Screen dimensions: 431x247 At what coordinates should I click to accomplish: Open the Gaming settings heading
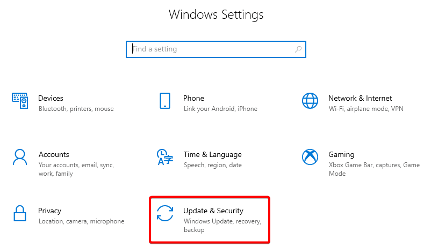[x=341, y=155]
